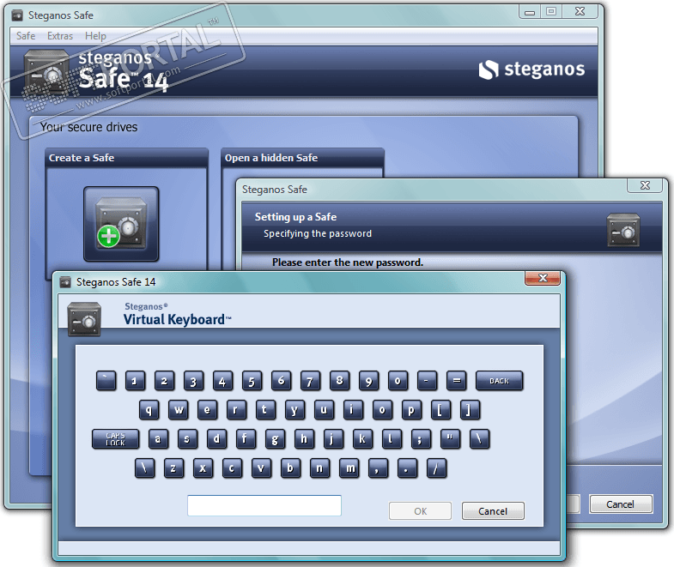Tap the 4 key on virtual keyboard
The width and height of the screenshot is (674, 567).
click(222, 381)
